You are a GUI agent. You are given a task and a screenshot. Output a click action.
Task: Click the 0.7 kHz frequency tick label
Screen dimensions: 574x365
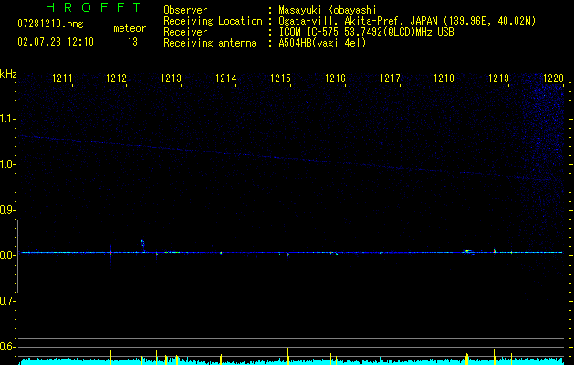click(x=7, y=301)
